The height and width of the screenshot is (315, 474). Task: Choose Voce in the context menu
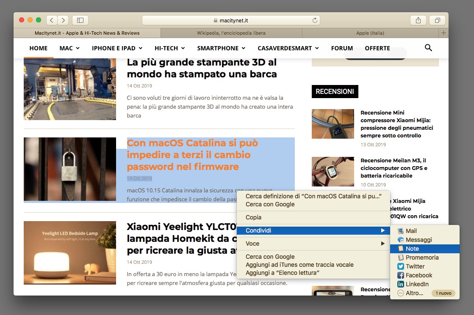click(x=313, y=244)
